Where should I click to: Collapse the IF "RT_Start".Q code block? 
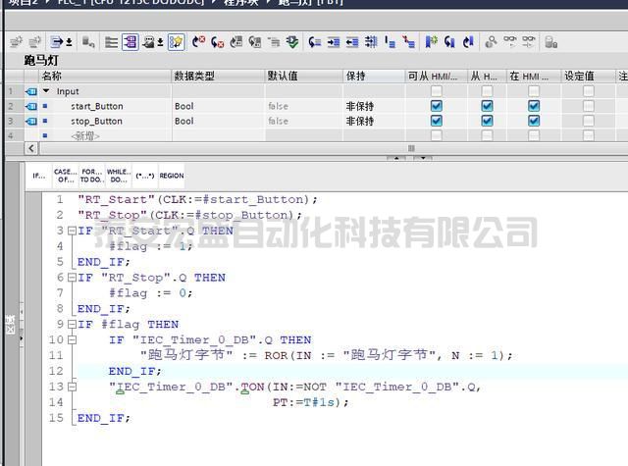coord(71,231)
